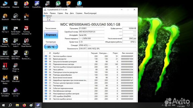
Task: Launch Far Cry 3 desktop shortcut
Action: pyautogui.click(x=5, y=29)
